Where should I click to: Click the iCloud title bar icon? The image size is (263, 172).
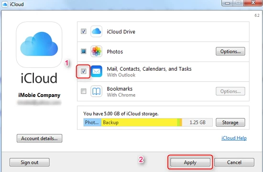[4, 4]
